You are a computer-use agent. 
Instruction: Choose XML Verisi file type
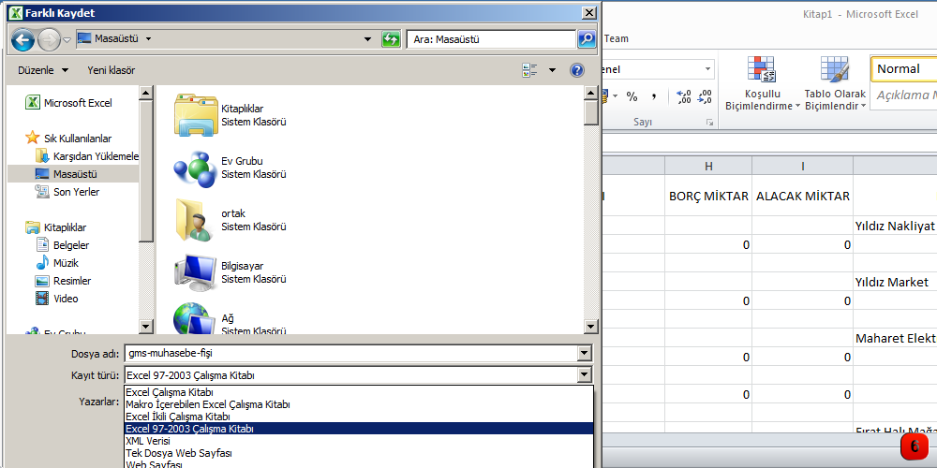pos(359,441)
